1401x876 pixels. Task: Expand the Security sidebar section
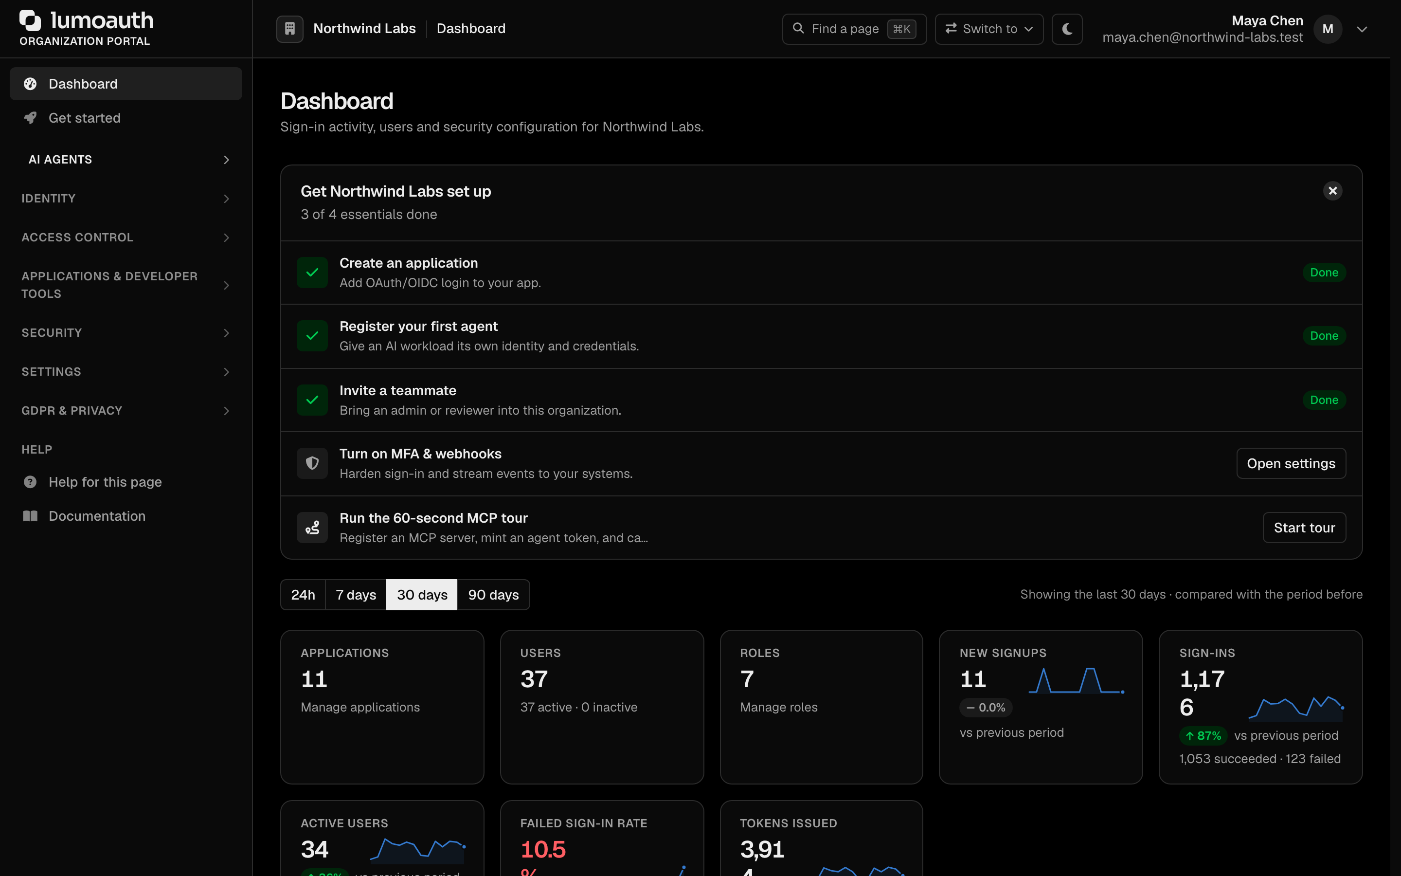click(126, 332)
